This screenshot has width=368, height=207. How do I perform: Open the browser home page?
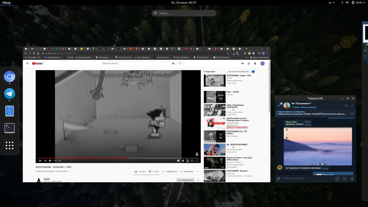(x=38, y=53)
